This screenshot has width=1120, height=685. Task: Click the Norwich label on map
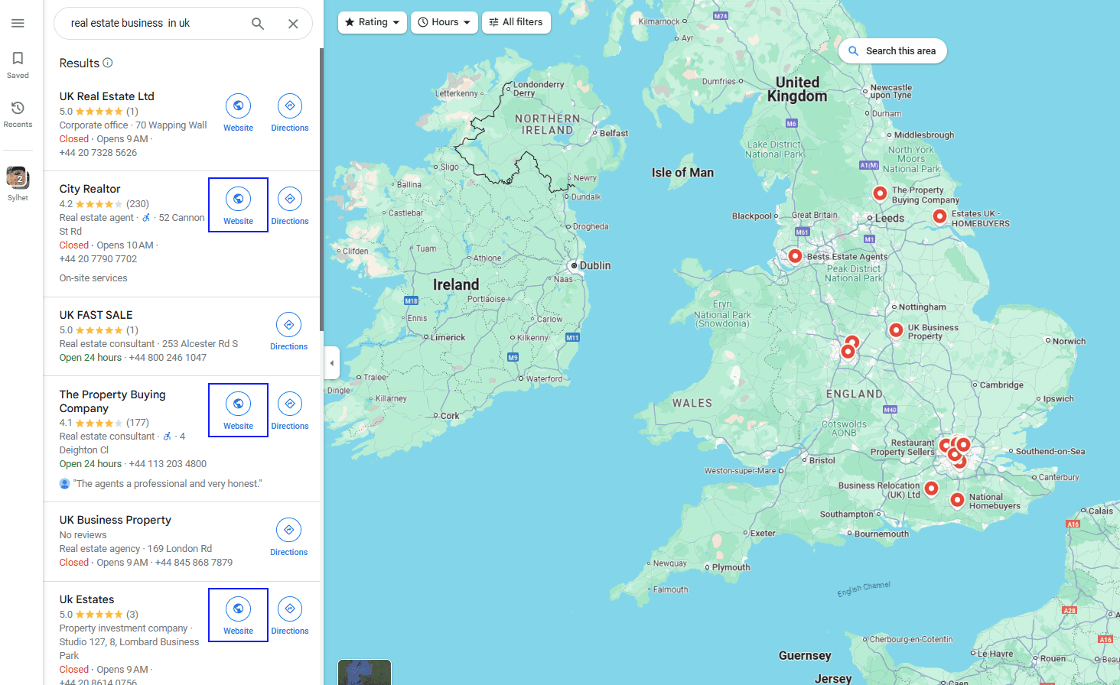tap(1069, 341)
